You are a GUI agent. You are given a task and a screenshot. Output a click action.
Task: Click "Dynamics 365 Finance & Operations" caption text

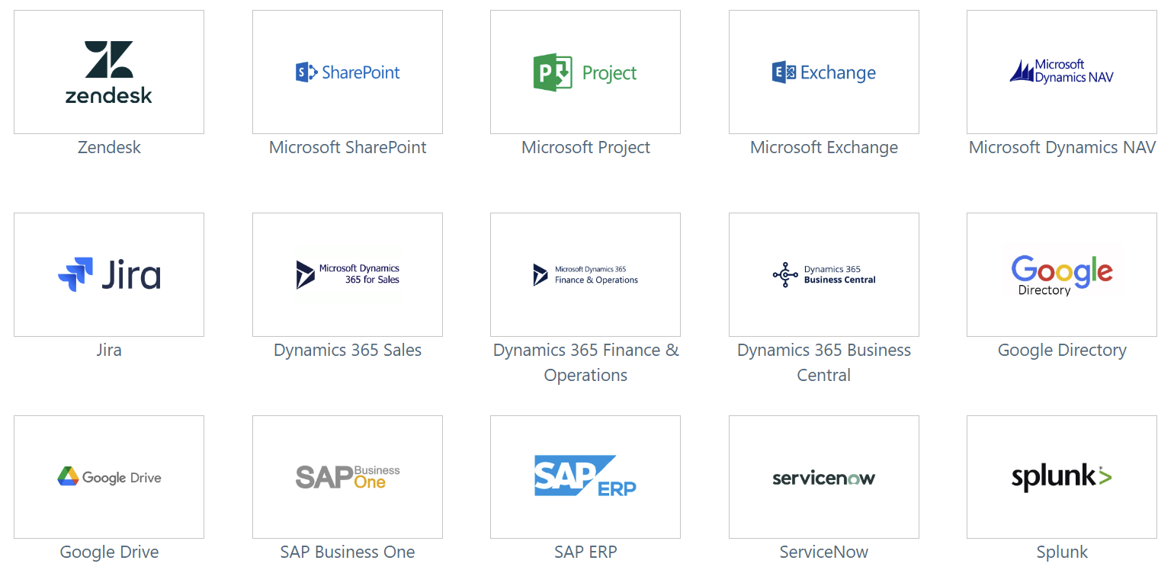[x=585, y=363]
